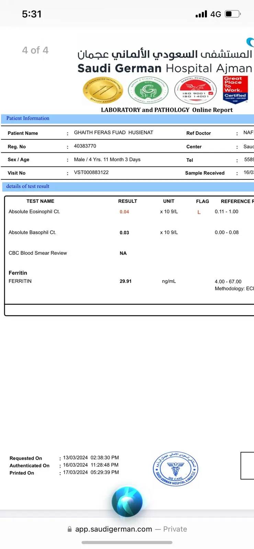Tap the gold JCI accreditation seal
The image size is (254, 549).
[102, 90]
